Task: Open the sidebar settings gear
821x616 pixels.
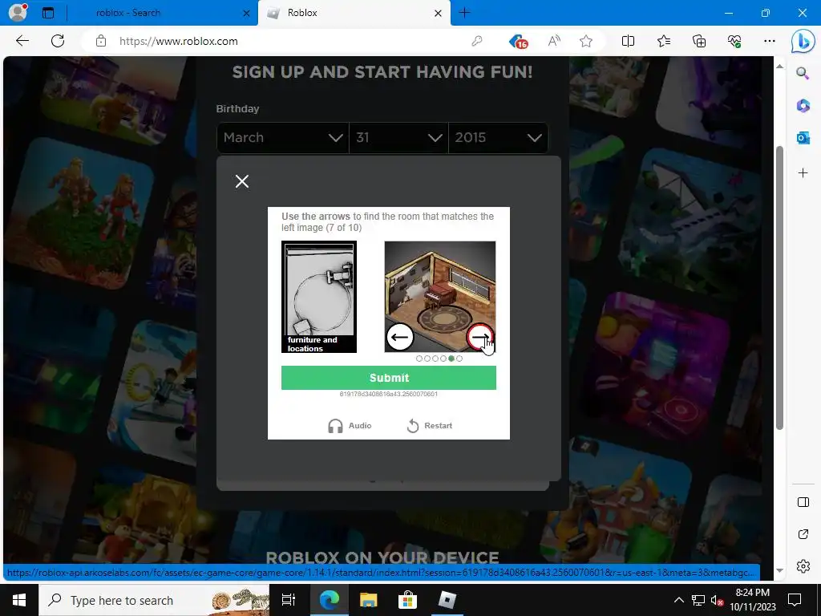Action: [x=803, y=566]
